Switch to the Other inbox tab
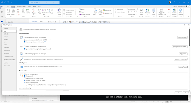The image size is (191, 103). pyautogui.click(x=41, y=22)
